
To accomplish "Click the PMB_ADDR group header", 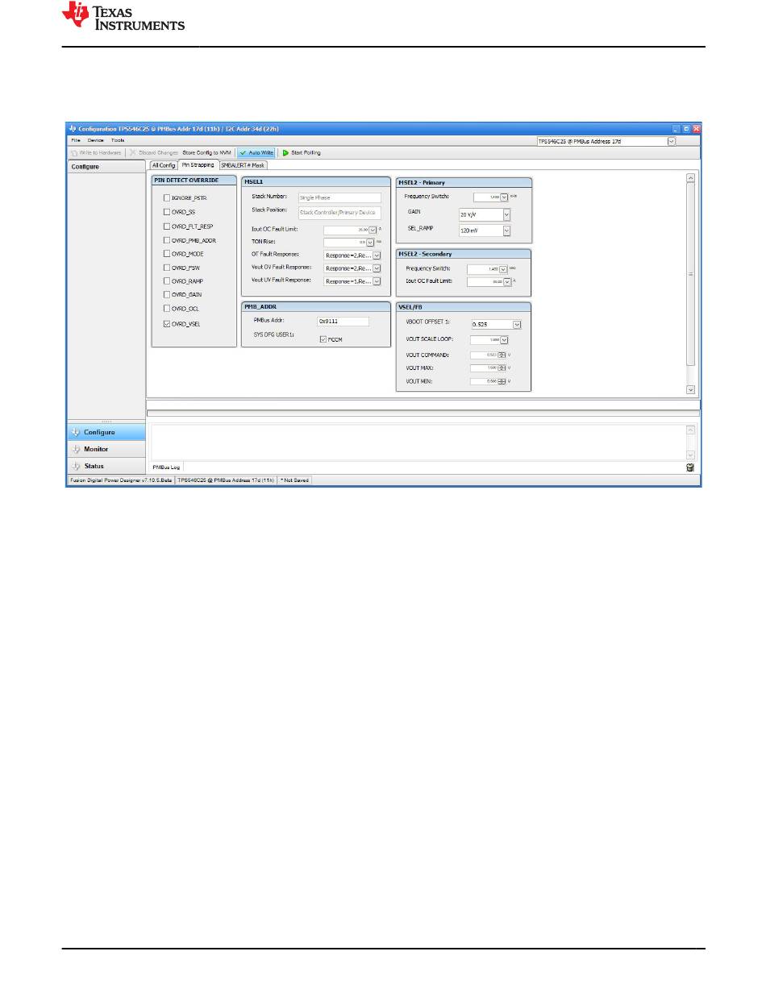I will [x=316, y=307].
